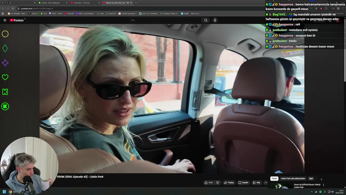Click the YouTube search magnifier button

(206, 20)
